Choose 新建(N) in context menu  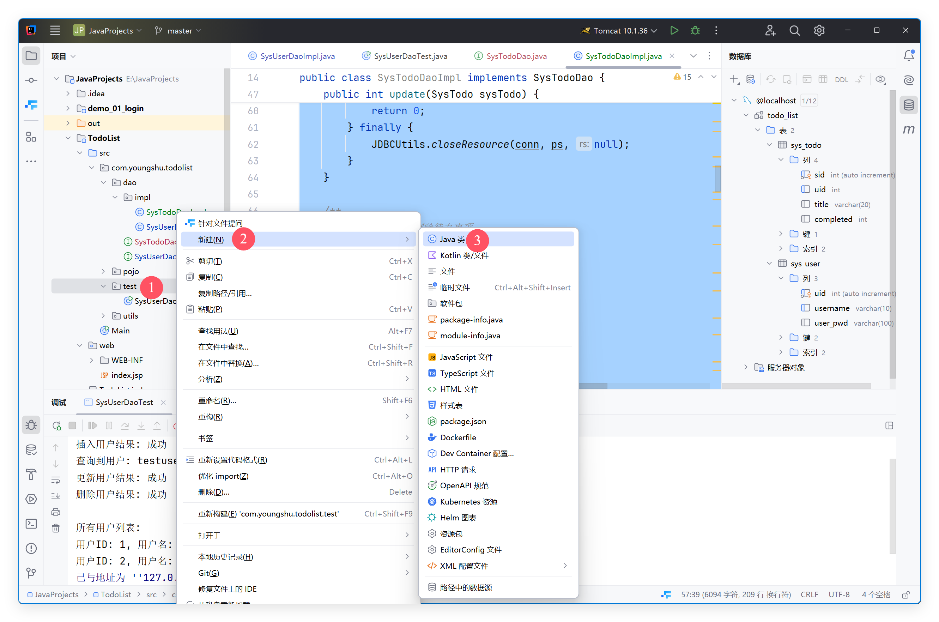298,240
